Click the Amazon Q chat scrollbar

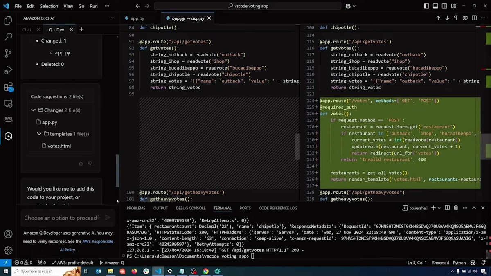[118, 170]
